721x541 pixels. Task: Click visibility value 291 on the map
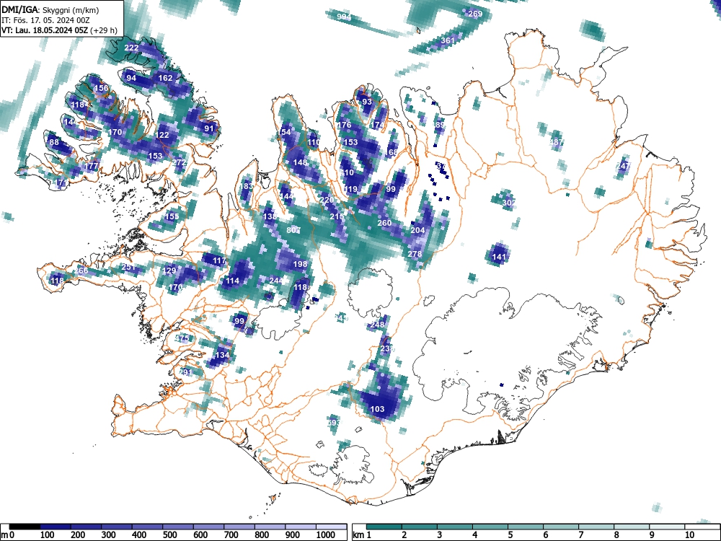click(185, 371)
